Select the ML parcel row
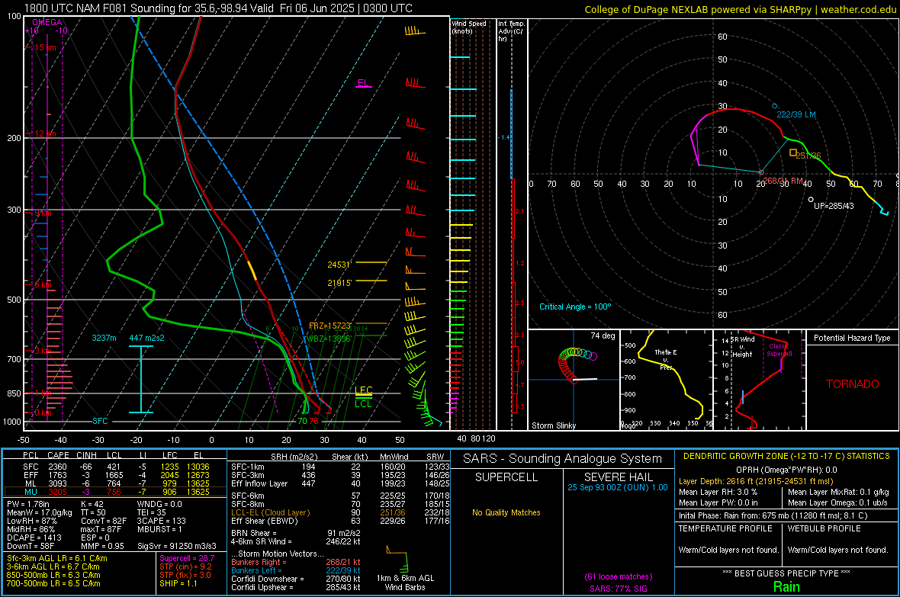This screenshot has height=597, width=900. 114,483
